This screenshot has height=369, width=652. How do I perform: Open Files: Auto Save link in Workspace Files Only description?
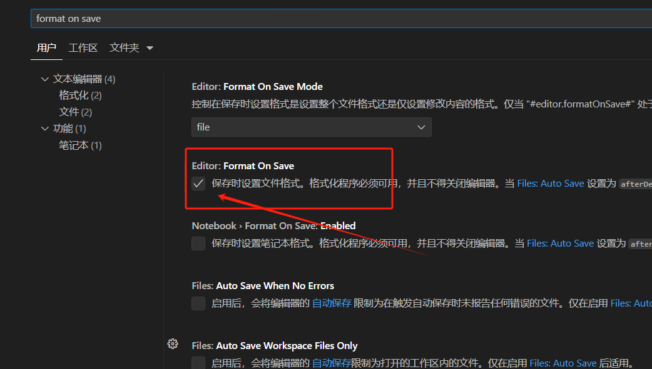pyautogui.click(x=563, y=363)
